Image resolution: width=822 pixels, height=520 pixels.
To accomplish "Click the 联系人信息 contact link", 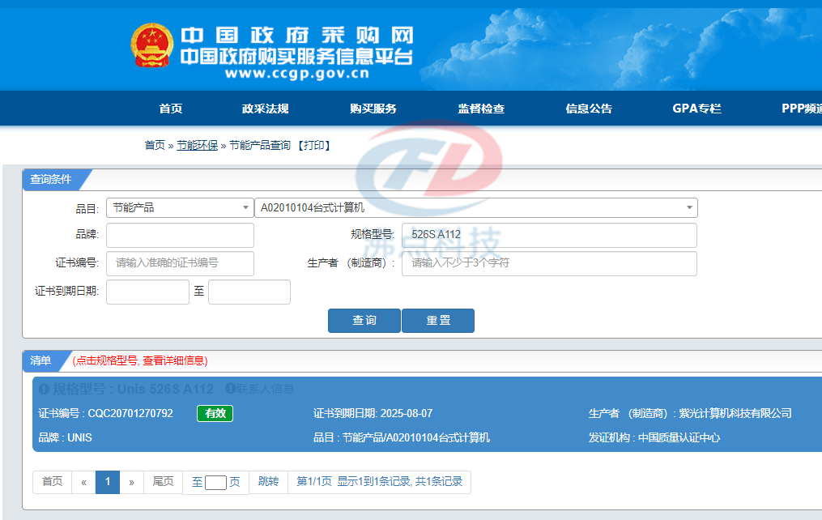I will click(266, 389).
